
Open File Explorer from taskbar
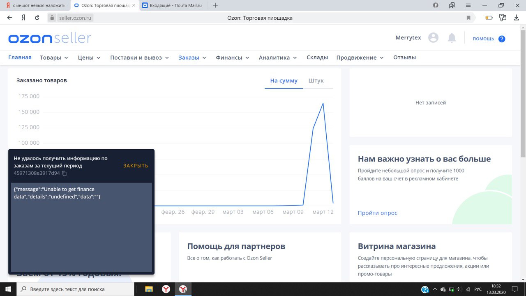[x=149, y=289]
